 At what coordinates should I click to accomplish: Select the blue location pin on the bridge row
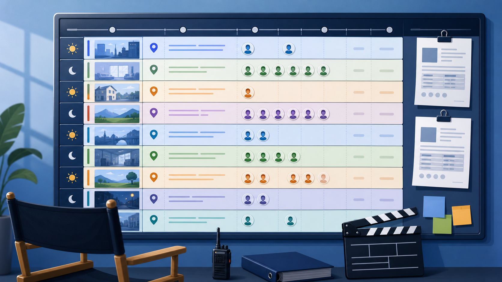tap(154, 135)
